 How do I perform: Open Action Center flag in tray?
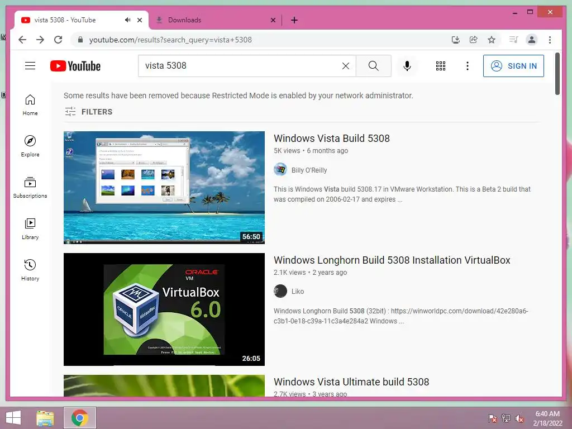pos(492,418)
